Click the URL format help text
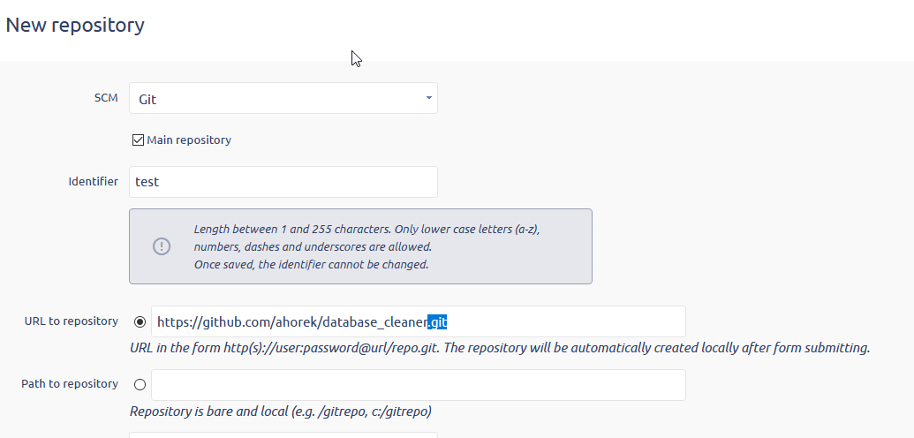Viewport: 914px width, 438px height. [499, 347]
